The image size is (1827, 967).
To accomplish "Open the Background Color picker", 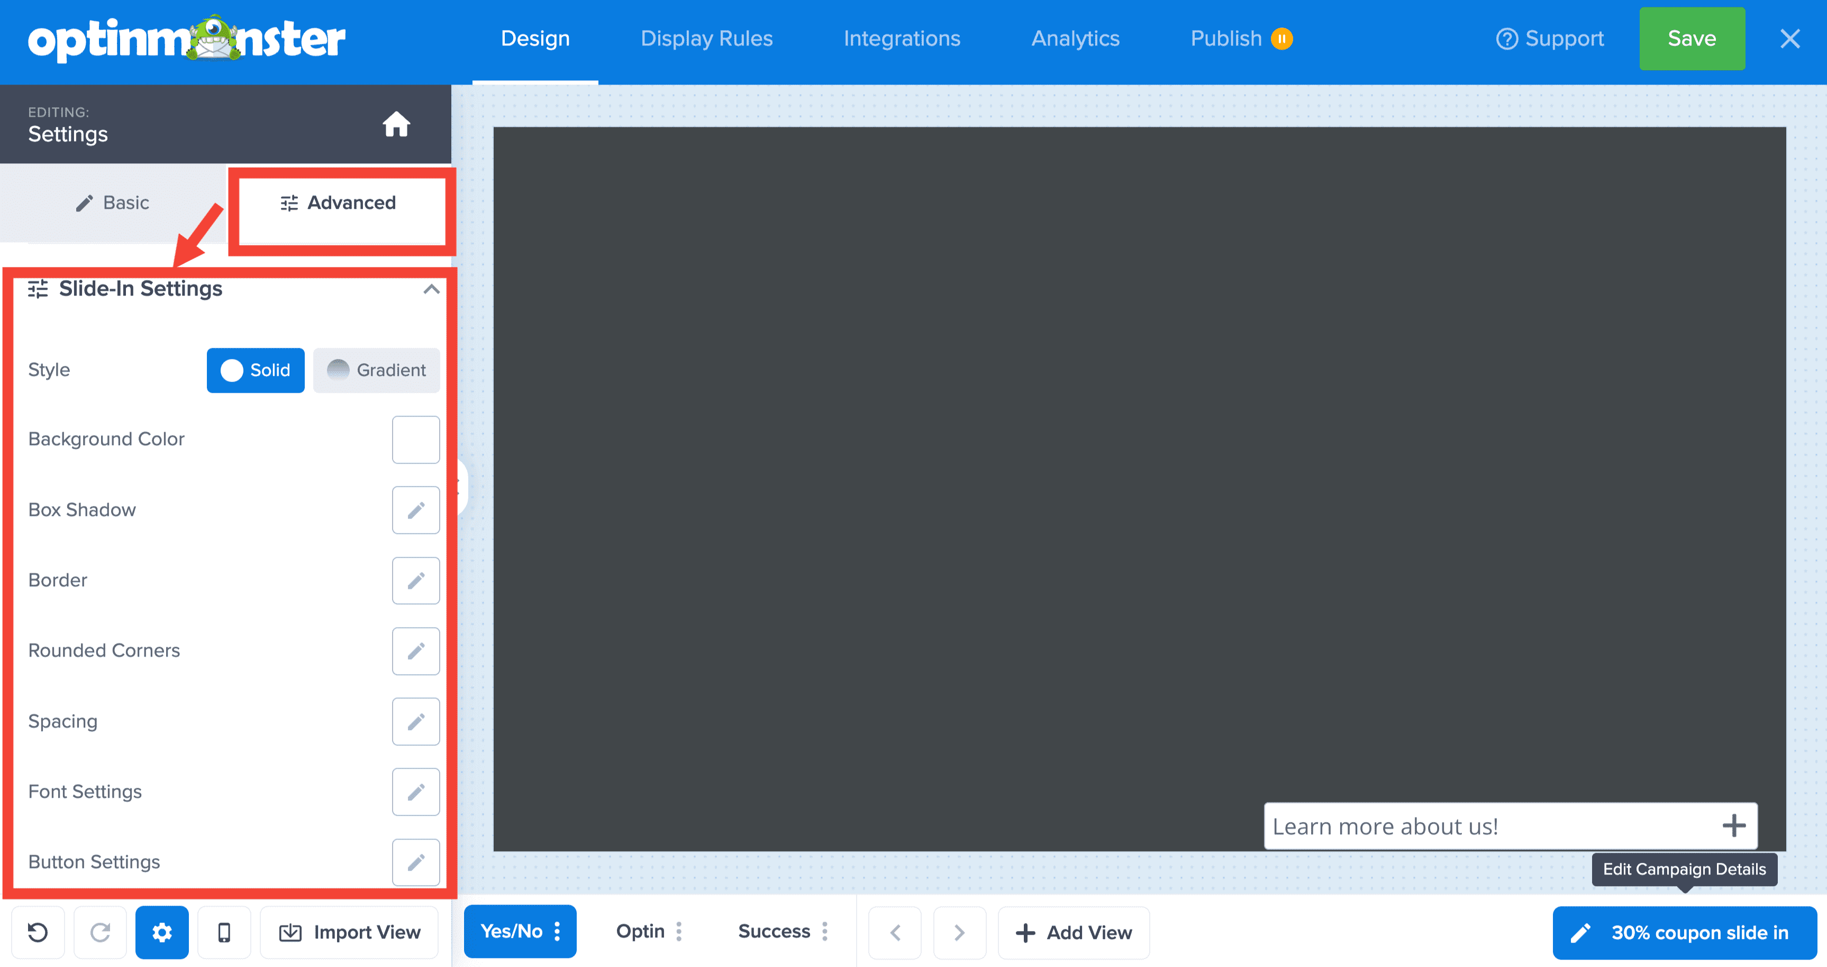I will [x=416, y=439].
